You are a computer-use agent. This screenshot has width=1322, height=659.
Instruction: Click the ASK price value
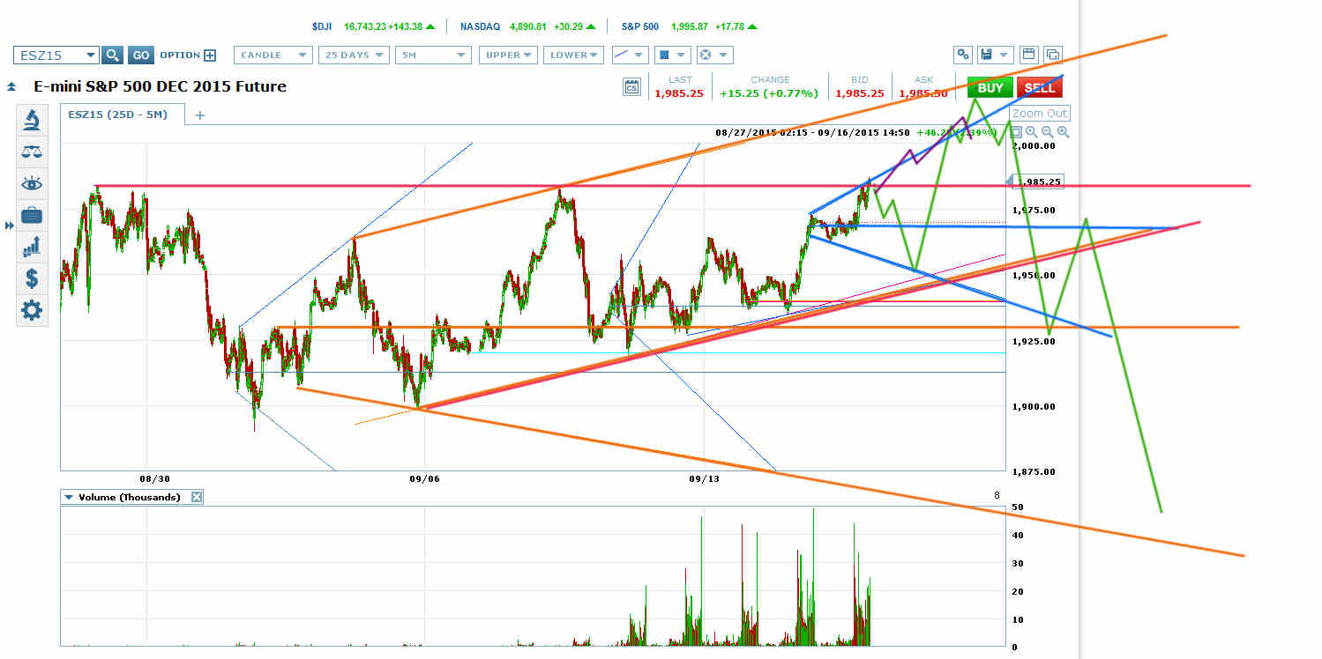923,93
